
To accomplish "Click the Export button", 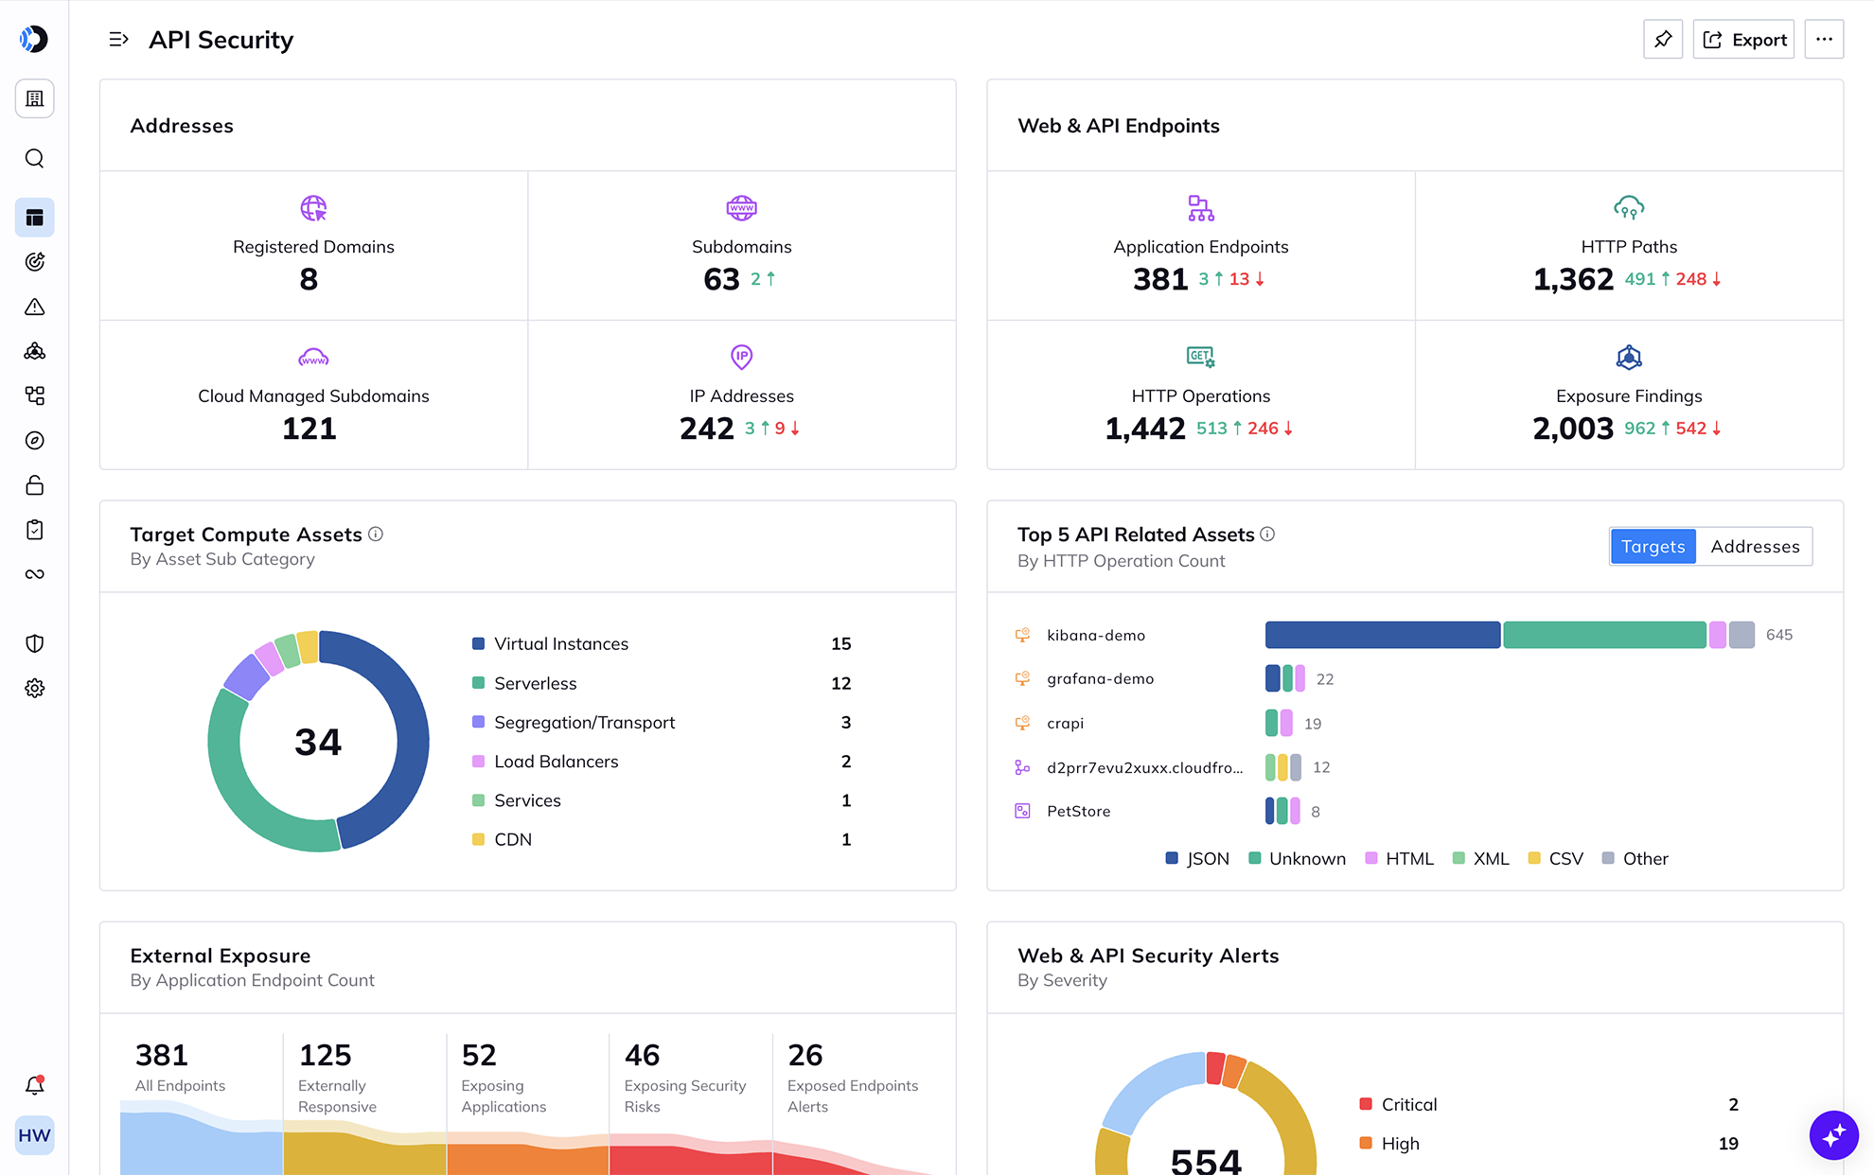I will pyautogui.click(x=1743, y=40).
